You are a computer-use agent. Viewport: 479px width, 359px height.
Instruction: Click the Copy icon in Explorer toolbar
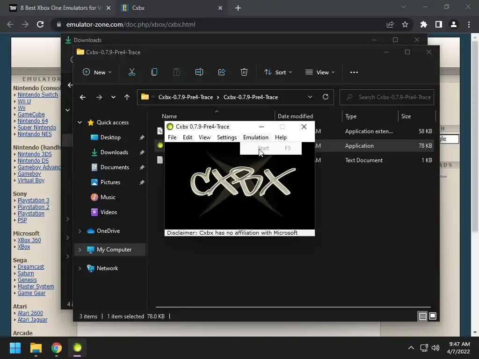(154, 72)
